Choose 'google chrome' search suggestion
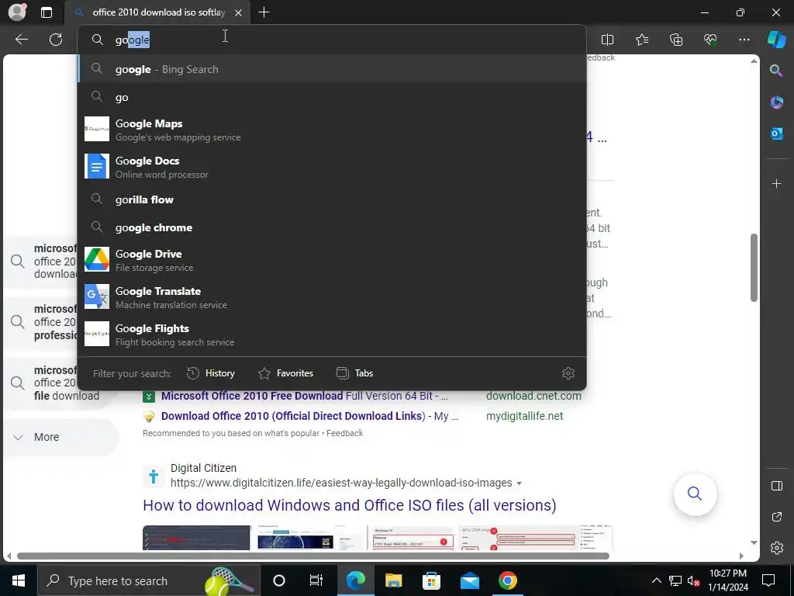The height and width of the screenshot is (596, 794). [332, 227]
